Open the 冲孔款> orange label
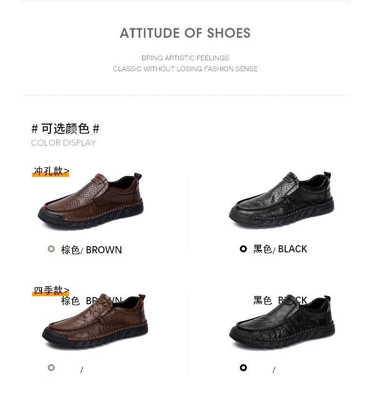This screenshot has height=416, width=373. click(51, 171)
